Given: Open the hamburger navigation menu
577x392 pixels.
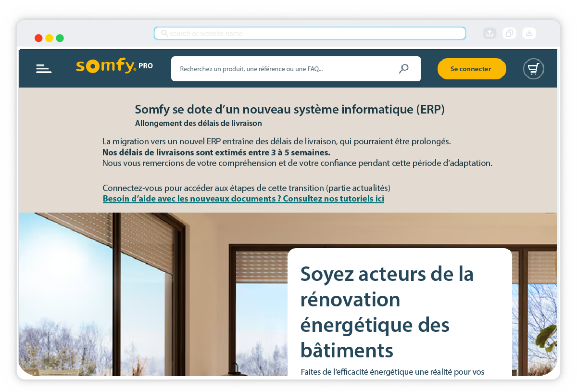Looking at the screenshot, I should point(44,69).
